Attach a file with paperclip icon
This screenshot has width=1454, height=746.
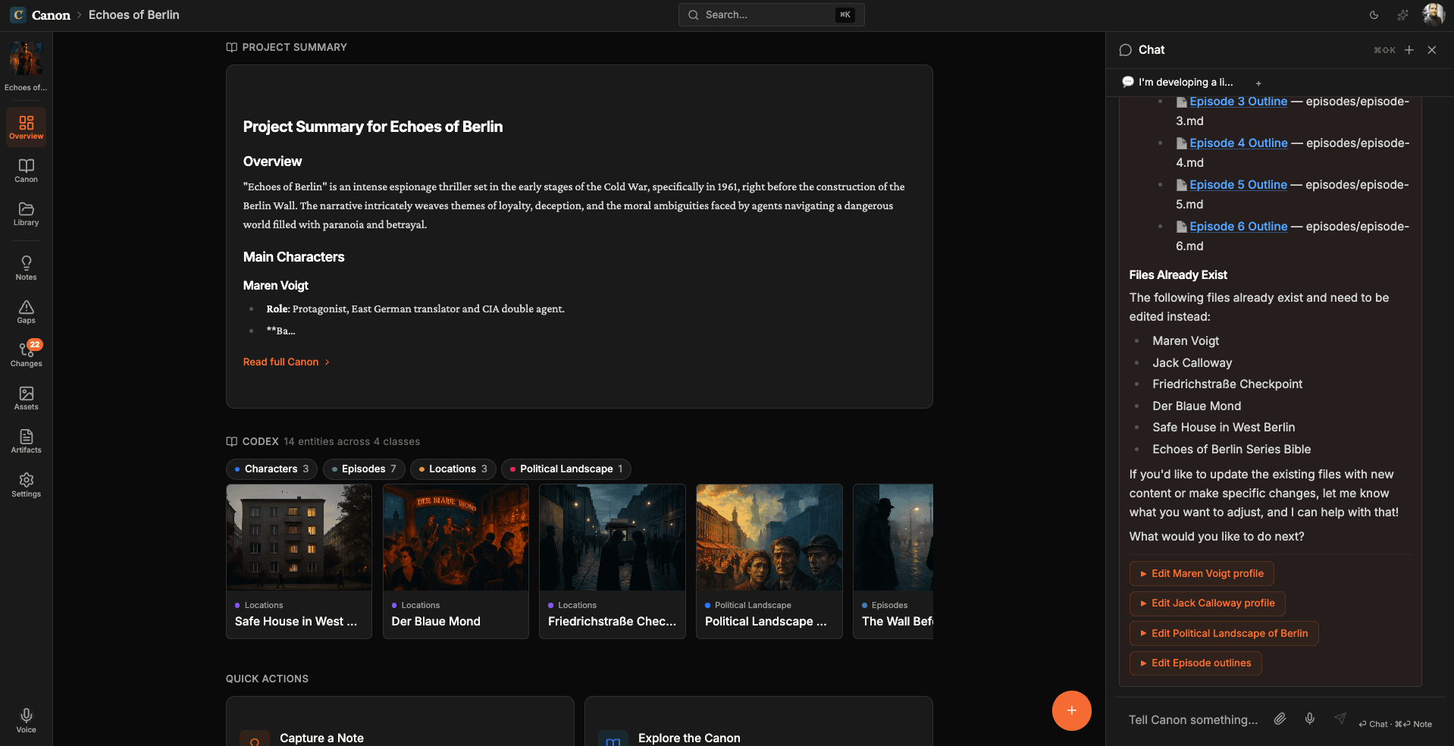click(1280, 719)
